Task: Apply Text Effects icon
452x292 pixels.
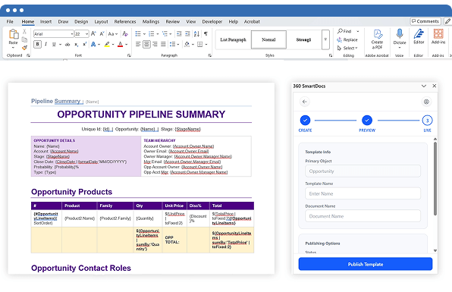Action: (x=93, y=45)
